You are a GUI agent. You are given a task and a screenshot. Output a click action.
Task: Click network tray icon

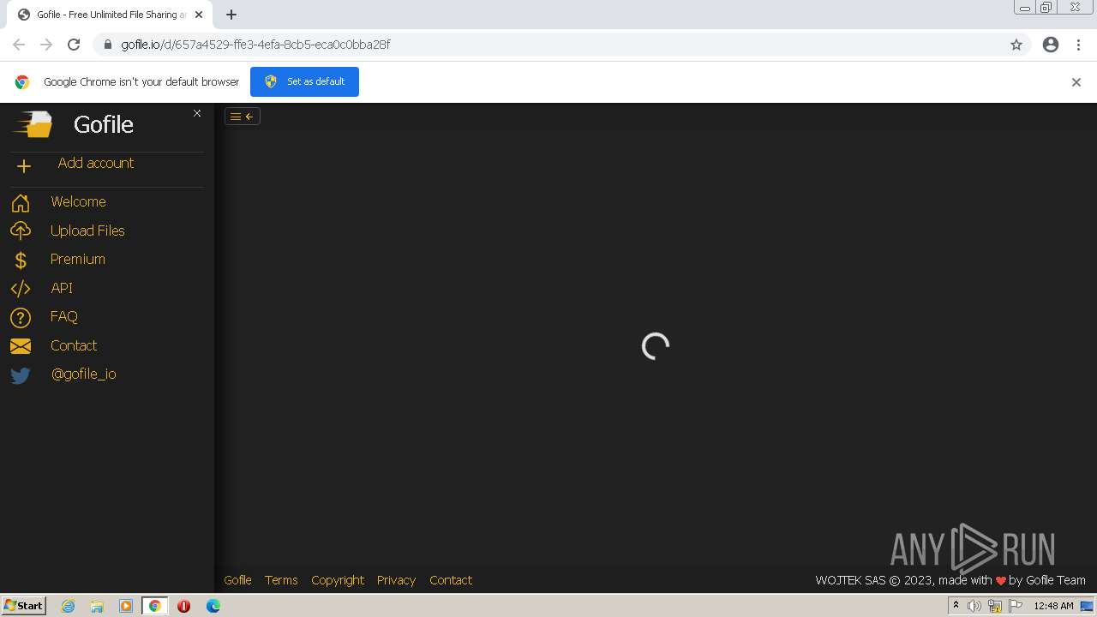[x=995, y=606]
